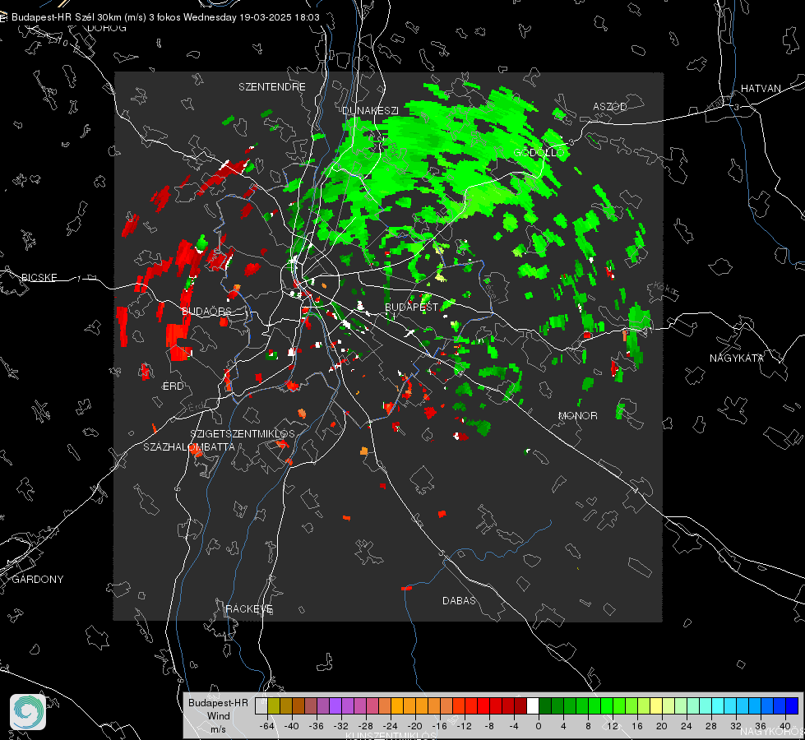The image size is (805, 740).
Task: Click the legend value 16
Action: (x=636, y=726)
